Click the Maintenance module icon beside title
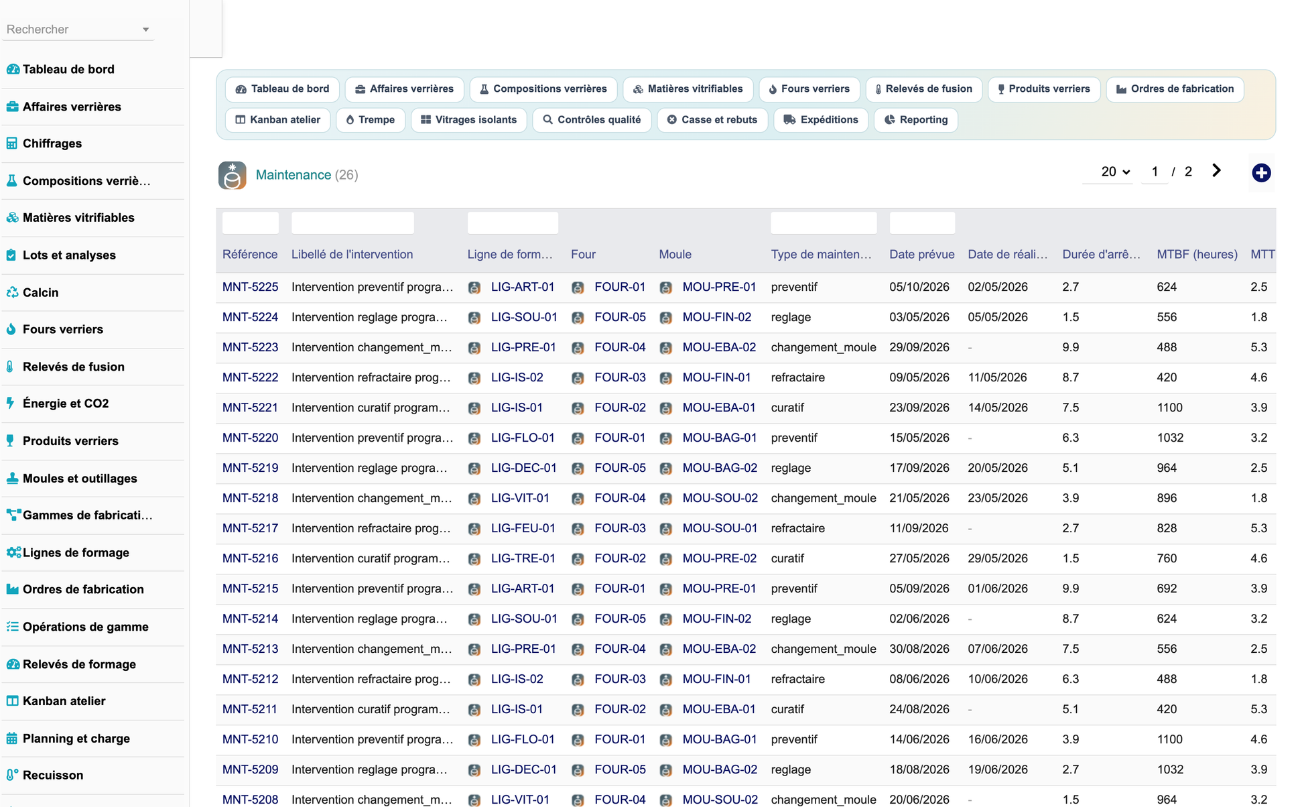 click(232, 175)
